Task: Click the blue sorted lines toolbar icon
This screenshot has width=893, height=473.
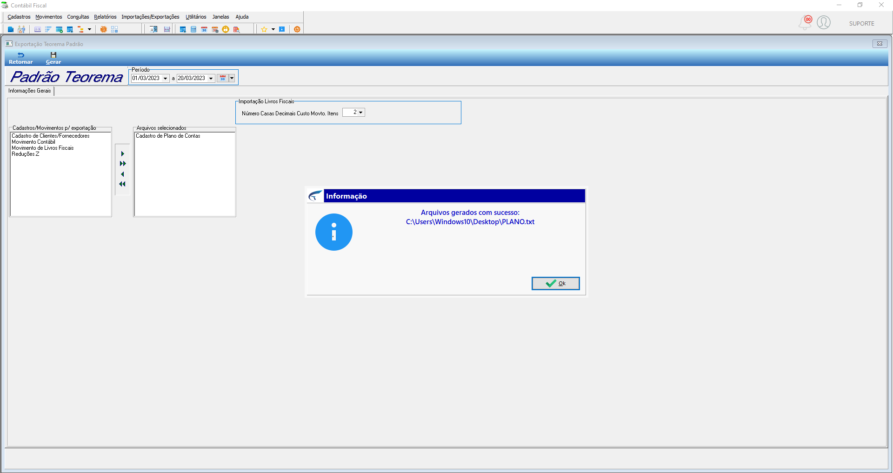Action: click(x=48, y=29)
